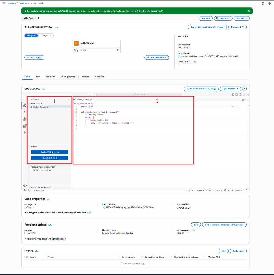Viewport: 274px width, 275px height.
Task: Dismiss the green success banner
Action: point(249,11)
